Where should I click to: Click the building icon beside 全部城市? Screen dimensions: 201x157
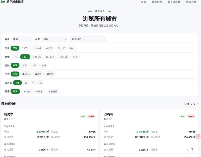3,104
